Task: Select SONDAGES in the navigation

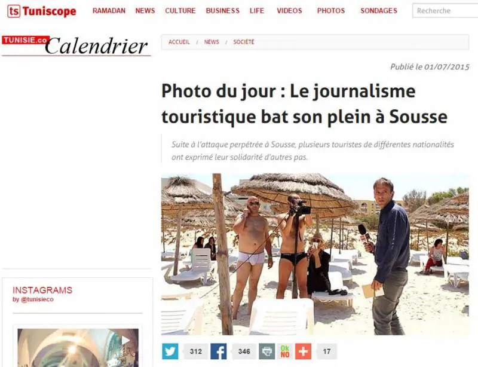Action: pos(379,11)
